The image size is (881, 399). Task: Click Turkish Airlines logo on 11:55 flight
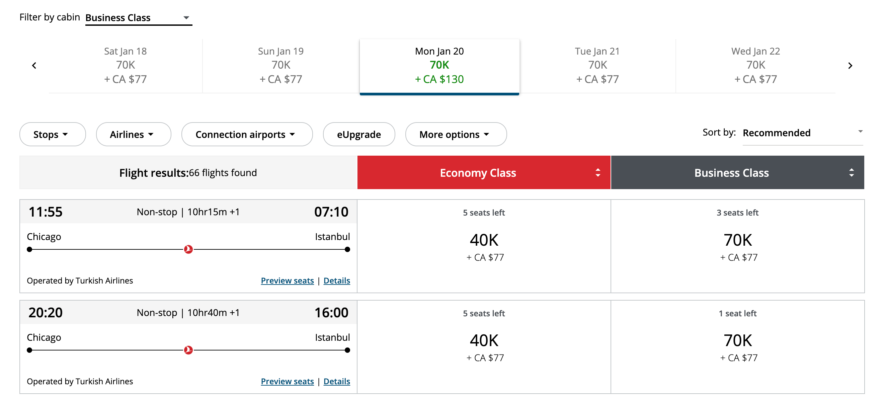(188, 249)
